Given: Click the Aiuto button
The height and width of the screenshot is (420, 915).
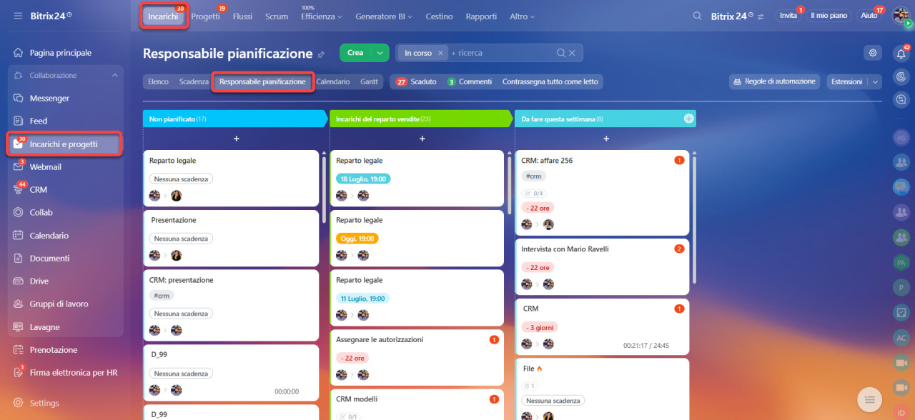Looking at the screenshot, I should pyautogui.click(x=869, y=16).
